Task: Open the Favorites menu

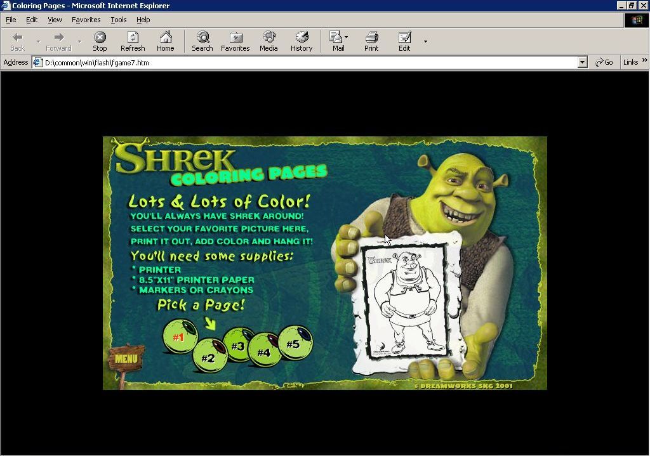Action: tap(86, 20)
